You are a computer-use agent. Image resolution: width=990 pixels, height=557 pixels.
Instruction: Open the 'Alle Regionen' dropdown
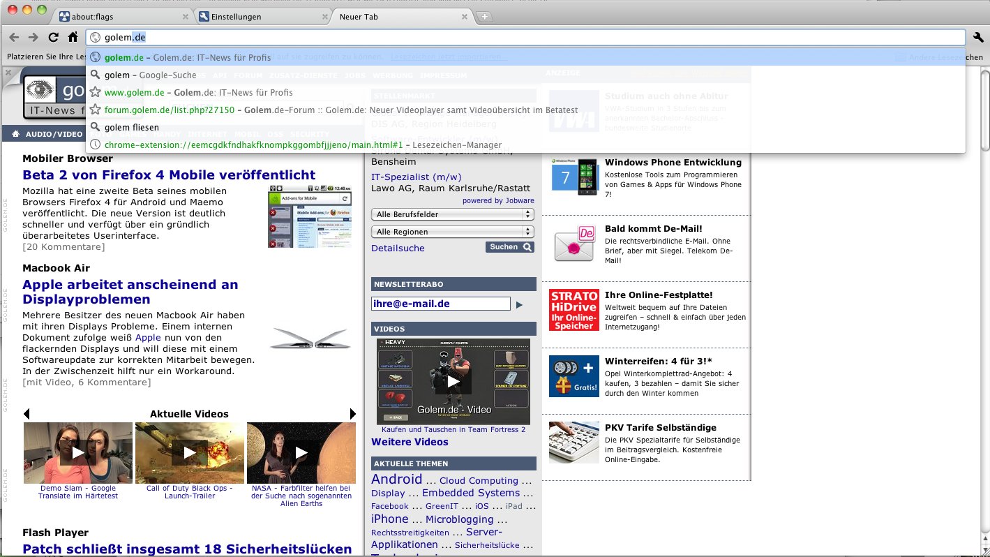[452, 231]
